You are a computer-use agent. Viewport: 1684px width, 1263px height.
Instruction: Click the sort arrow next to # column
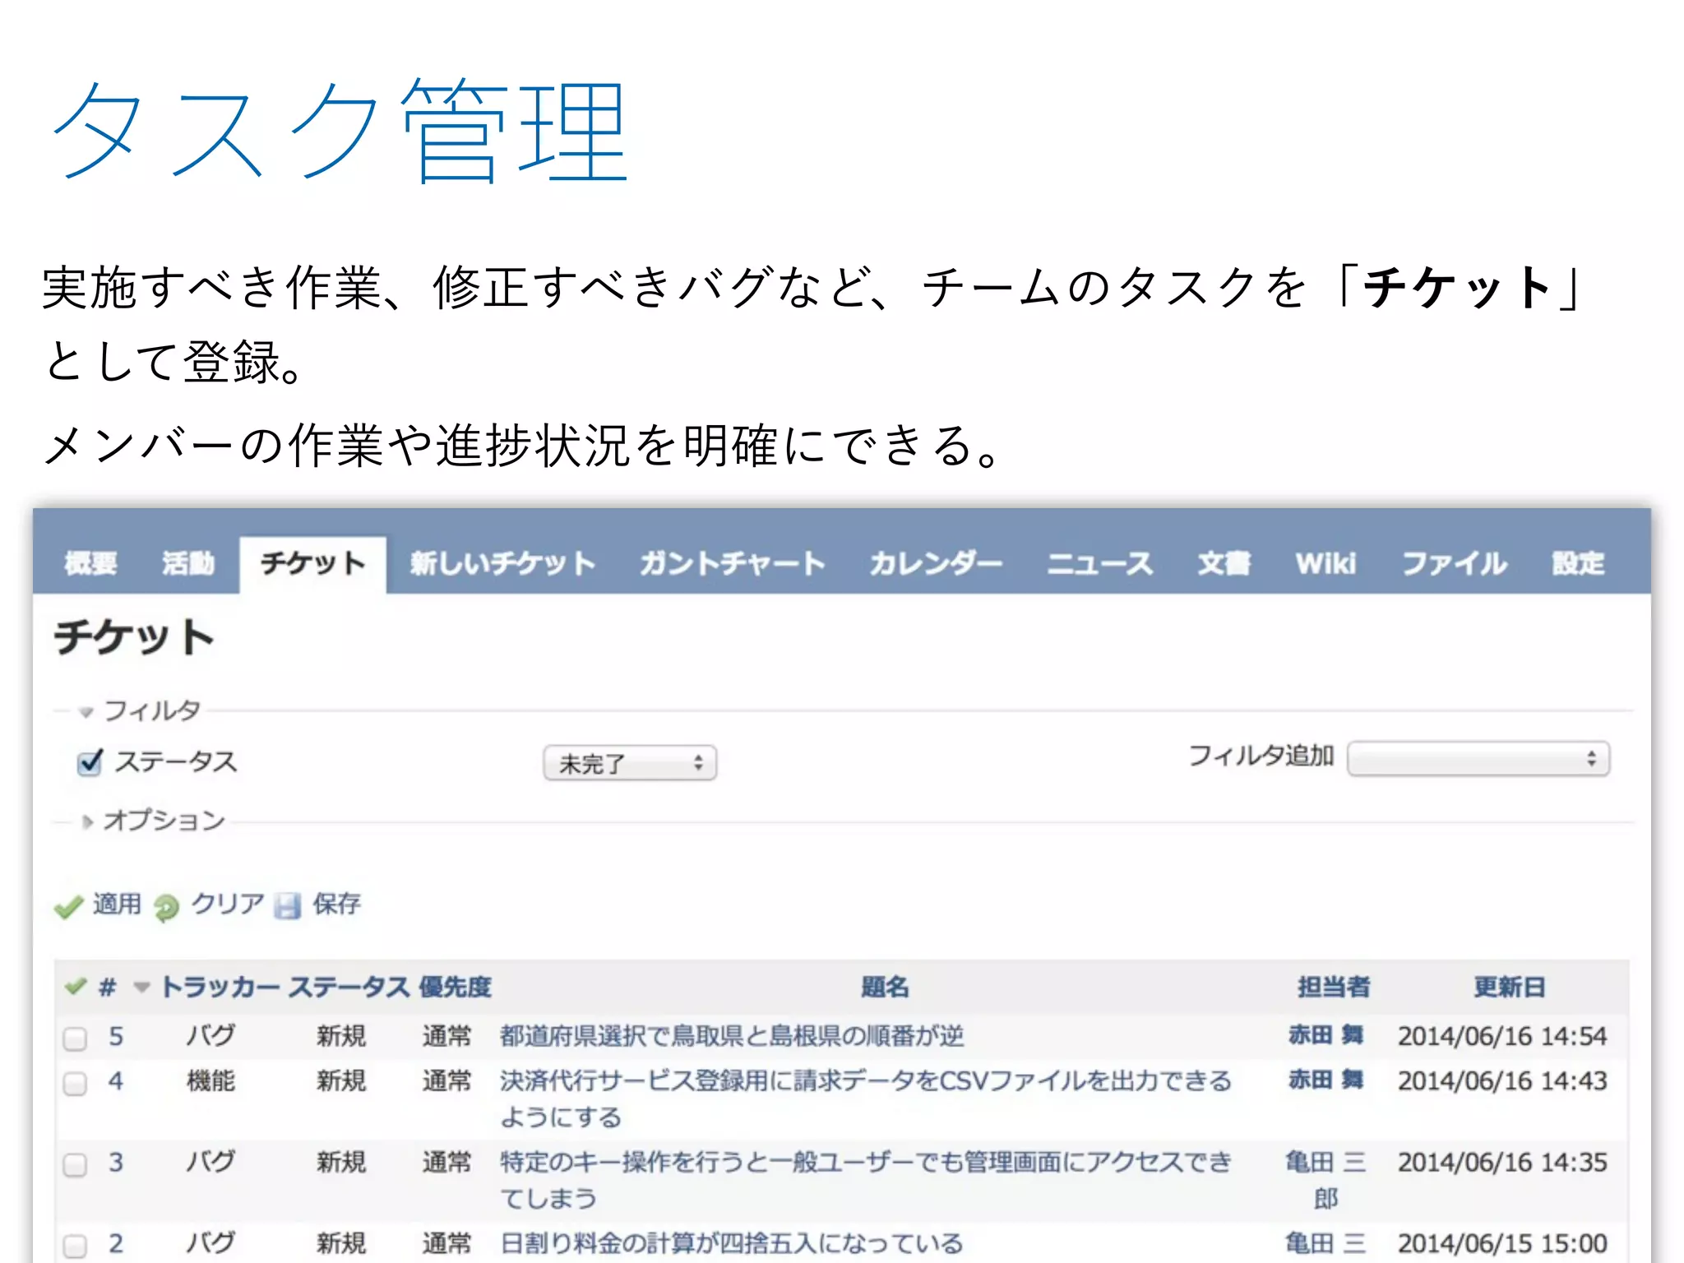coord(141,987)
